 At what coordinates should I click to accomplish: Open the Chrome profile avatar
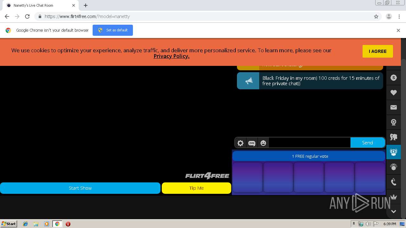[x=389, y=16]
